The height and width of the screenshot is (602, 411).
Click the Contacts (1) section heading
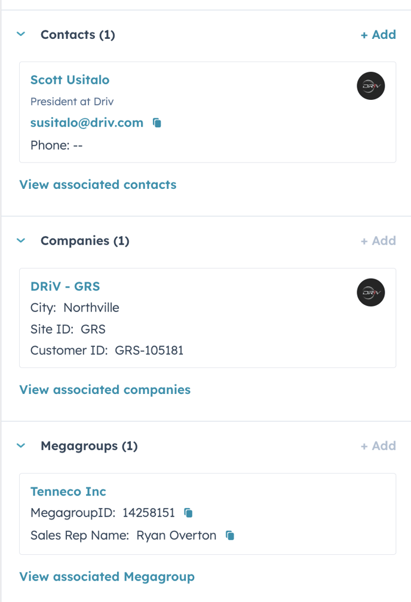[x=78, y=35]
